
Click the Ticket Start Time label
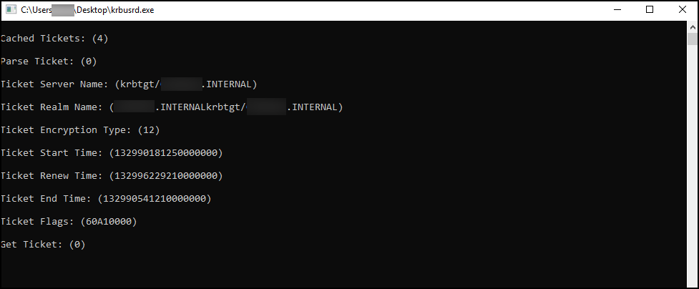click(x=52, y=153)
